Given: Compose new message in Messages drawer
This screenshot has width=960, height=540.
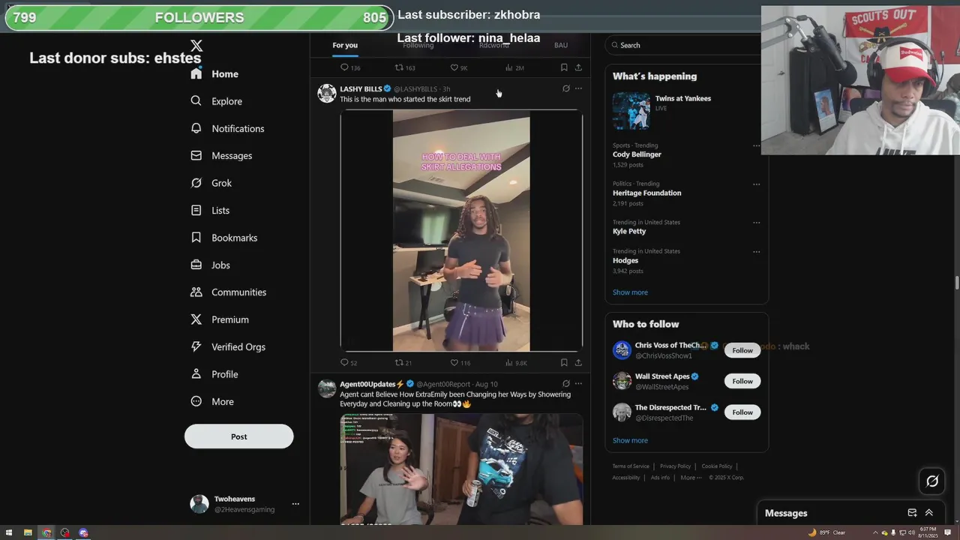Looking at the screenshot, I should pyautogui.click(x=912, y=513).
